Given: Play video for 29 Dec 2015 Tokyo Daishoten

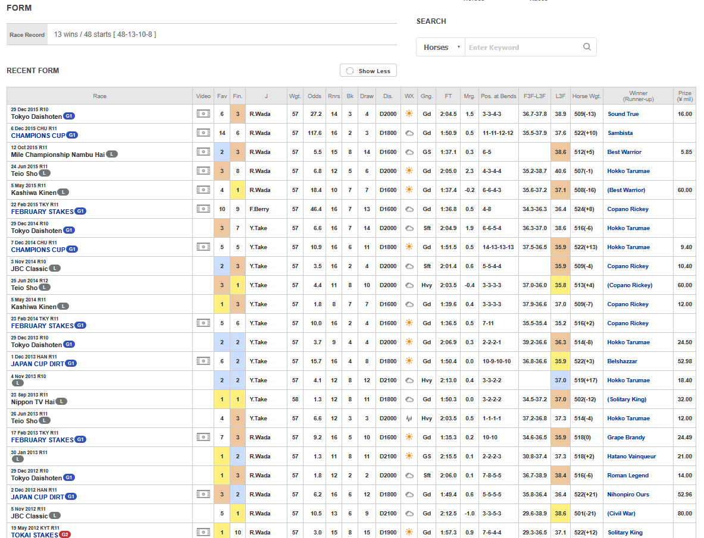Looking at the screenshot, I should tap(203, 114).
